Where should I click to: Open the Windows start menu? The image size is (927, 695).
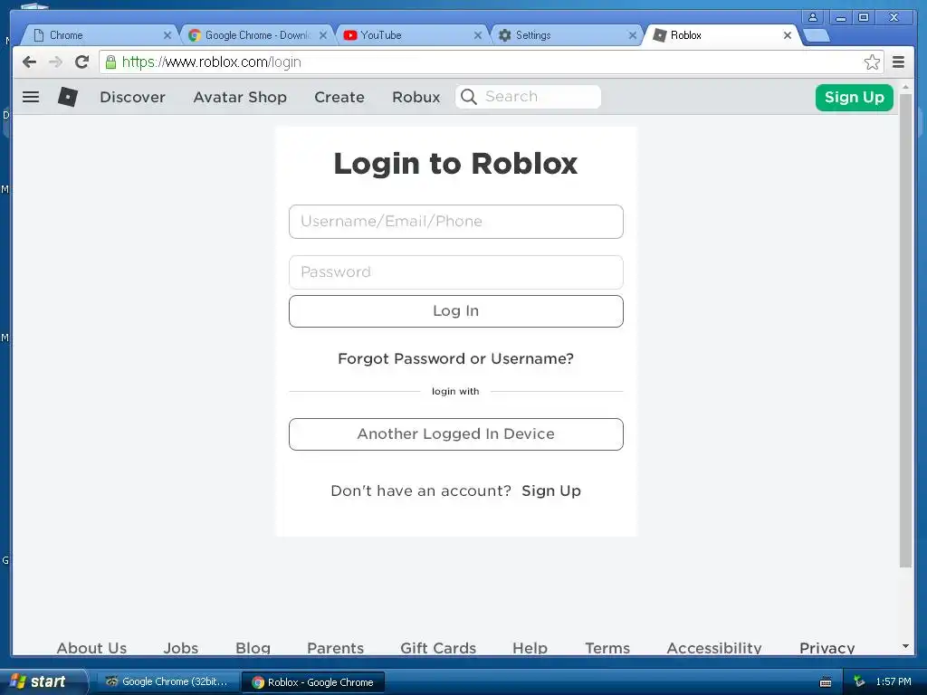(x=42, y=682)
